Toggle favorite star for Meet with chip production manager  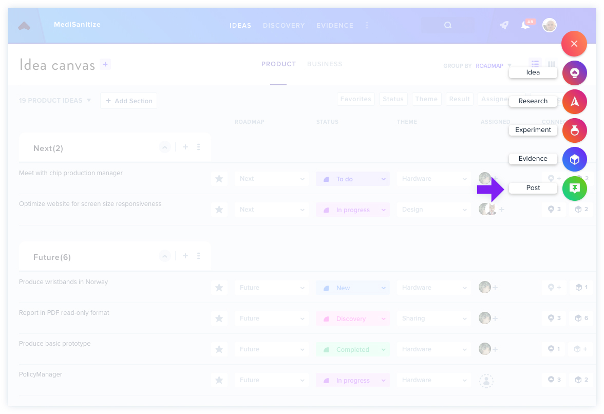tap(219, 179)
